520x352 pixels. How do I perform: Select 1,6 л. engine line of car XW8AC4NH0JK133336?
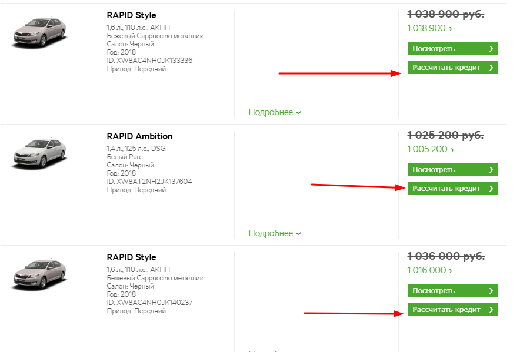coord(138,28)
